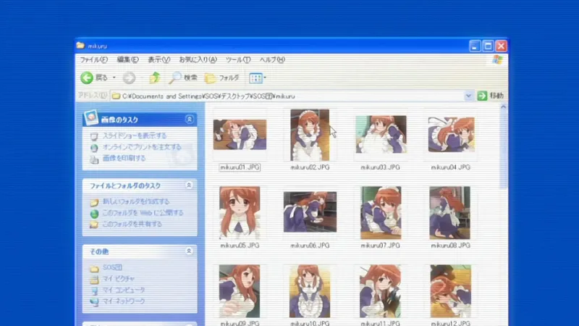Open the 編集(E) menu
Viewport: 579px width, 326px height.
[x=127, y=59]
